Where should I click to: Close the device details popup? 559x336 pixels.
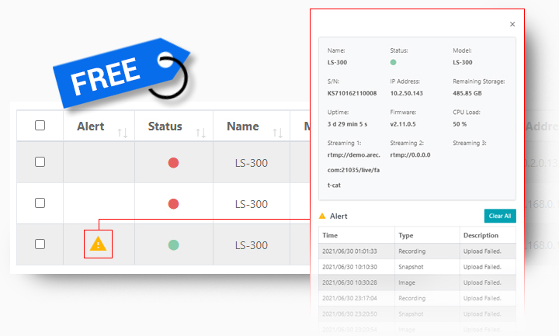pyautogui.click(x=512, y=24)
